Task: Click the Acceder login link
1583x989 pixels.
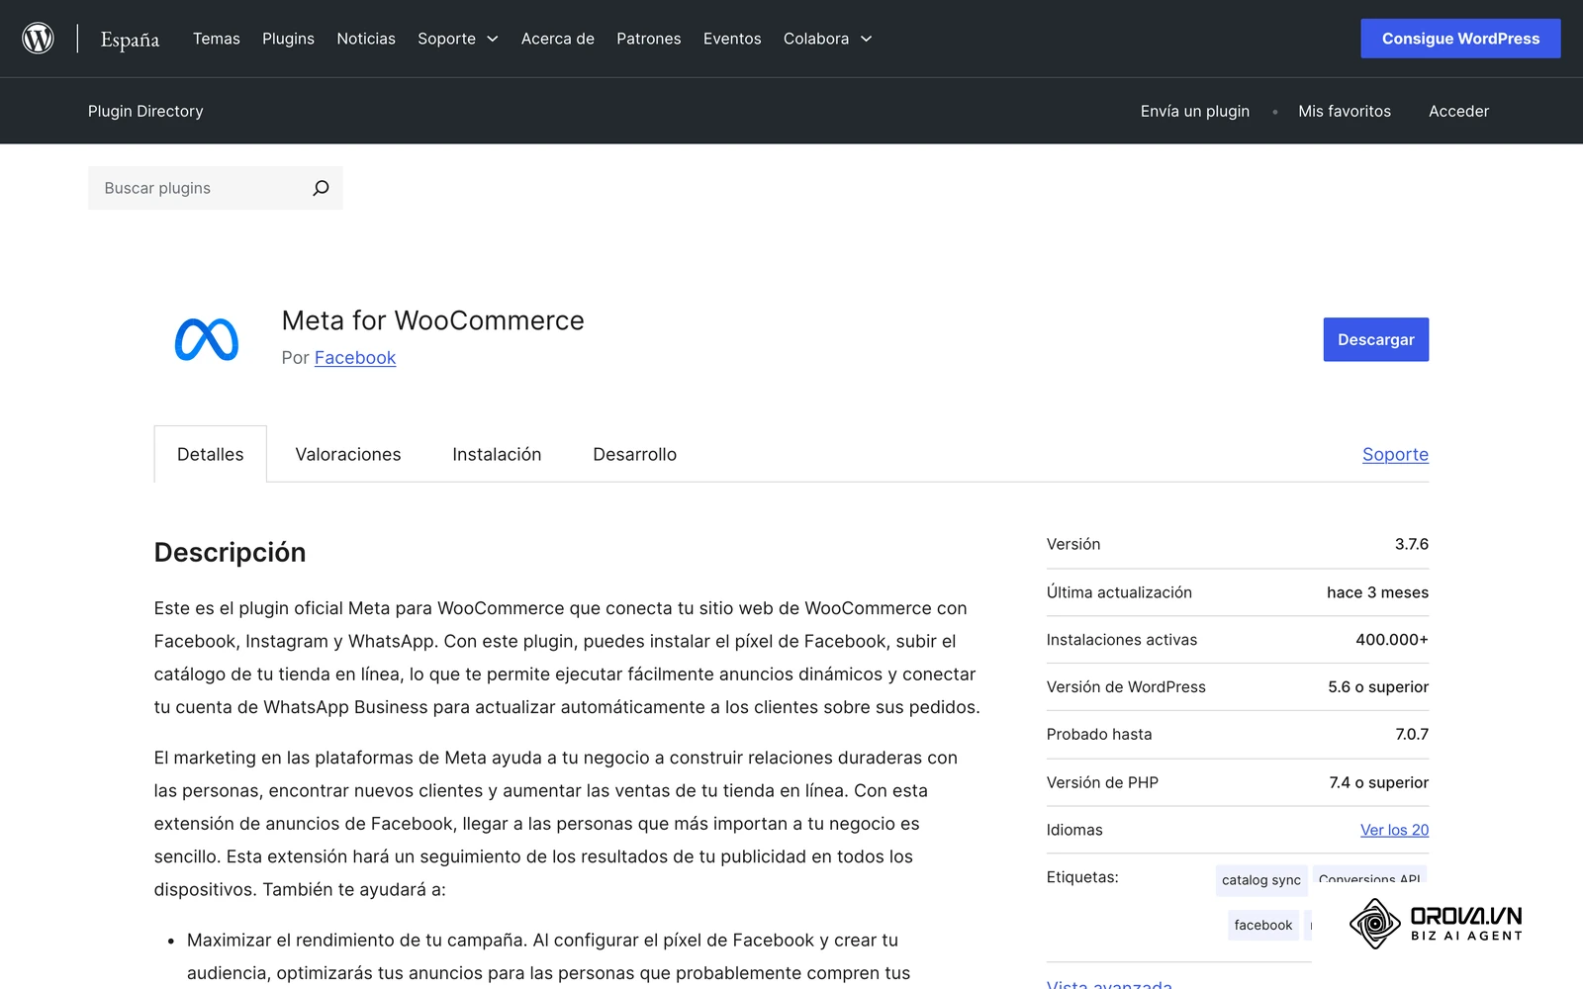Action: (1458, 111)
